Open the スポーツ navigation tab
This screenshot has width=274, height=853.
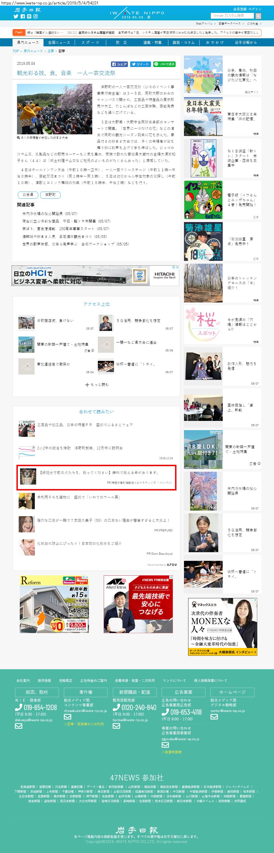pyautogui.click(x=90, y=42)
